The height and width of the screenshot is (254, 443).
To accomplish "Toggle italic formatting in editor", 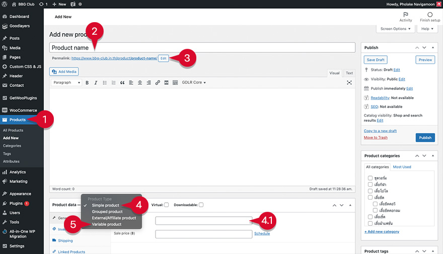I will (x=96, y=82).
